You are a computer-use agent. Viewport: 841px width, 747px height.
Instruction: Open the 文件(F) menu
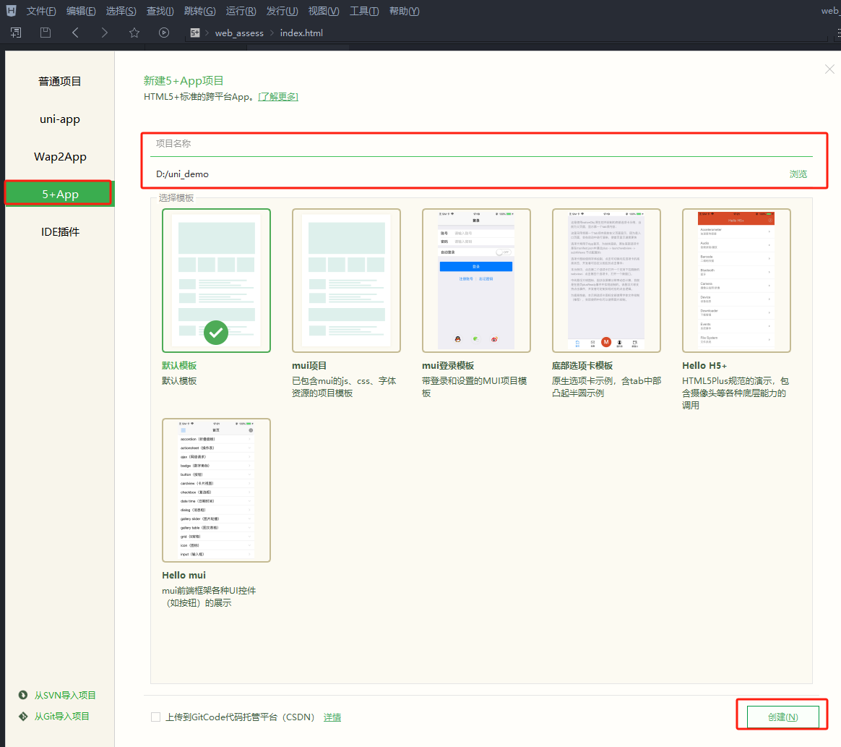tap(41, 11)
